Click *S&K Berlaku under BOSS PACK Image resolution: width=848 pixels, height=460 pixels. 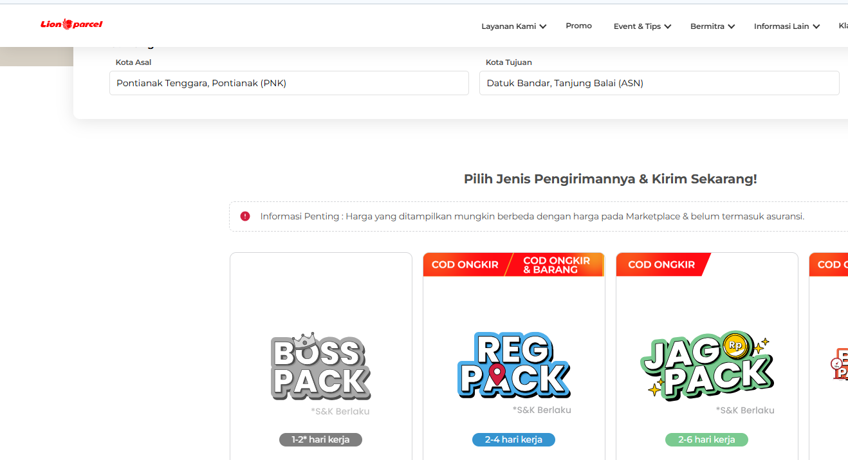pos(340,411)
